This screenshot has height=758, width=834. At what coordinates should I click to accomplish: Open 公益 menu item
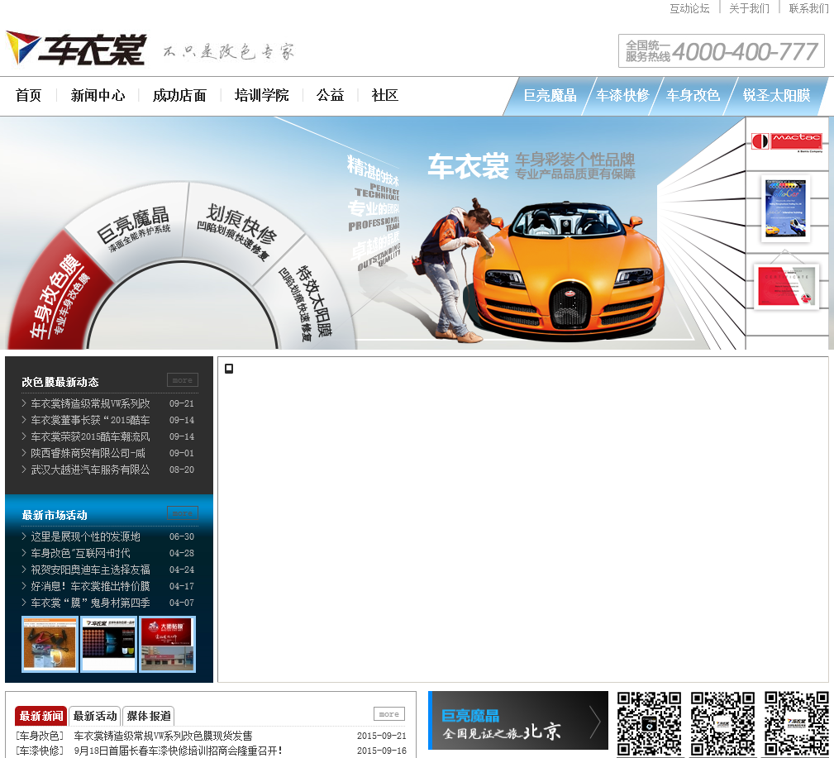pos(331,95)
